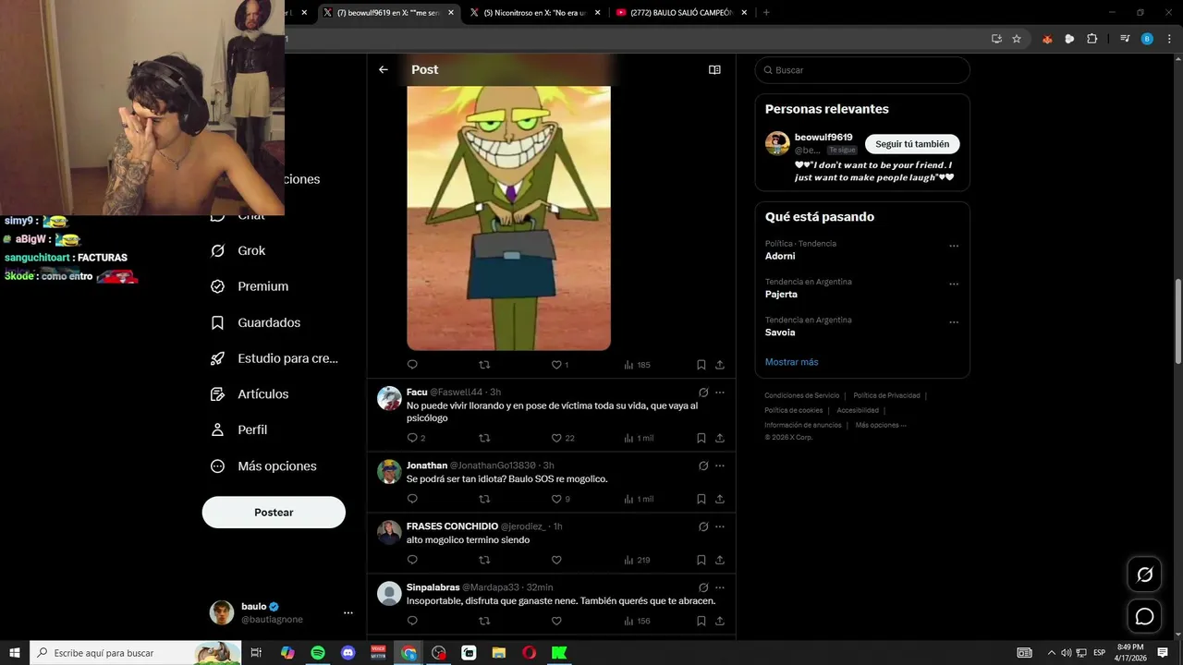Viewport: 1183px width, 665px height.
Task: Open Estudio para creadores item
Action: click(x=274, y=358)
